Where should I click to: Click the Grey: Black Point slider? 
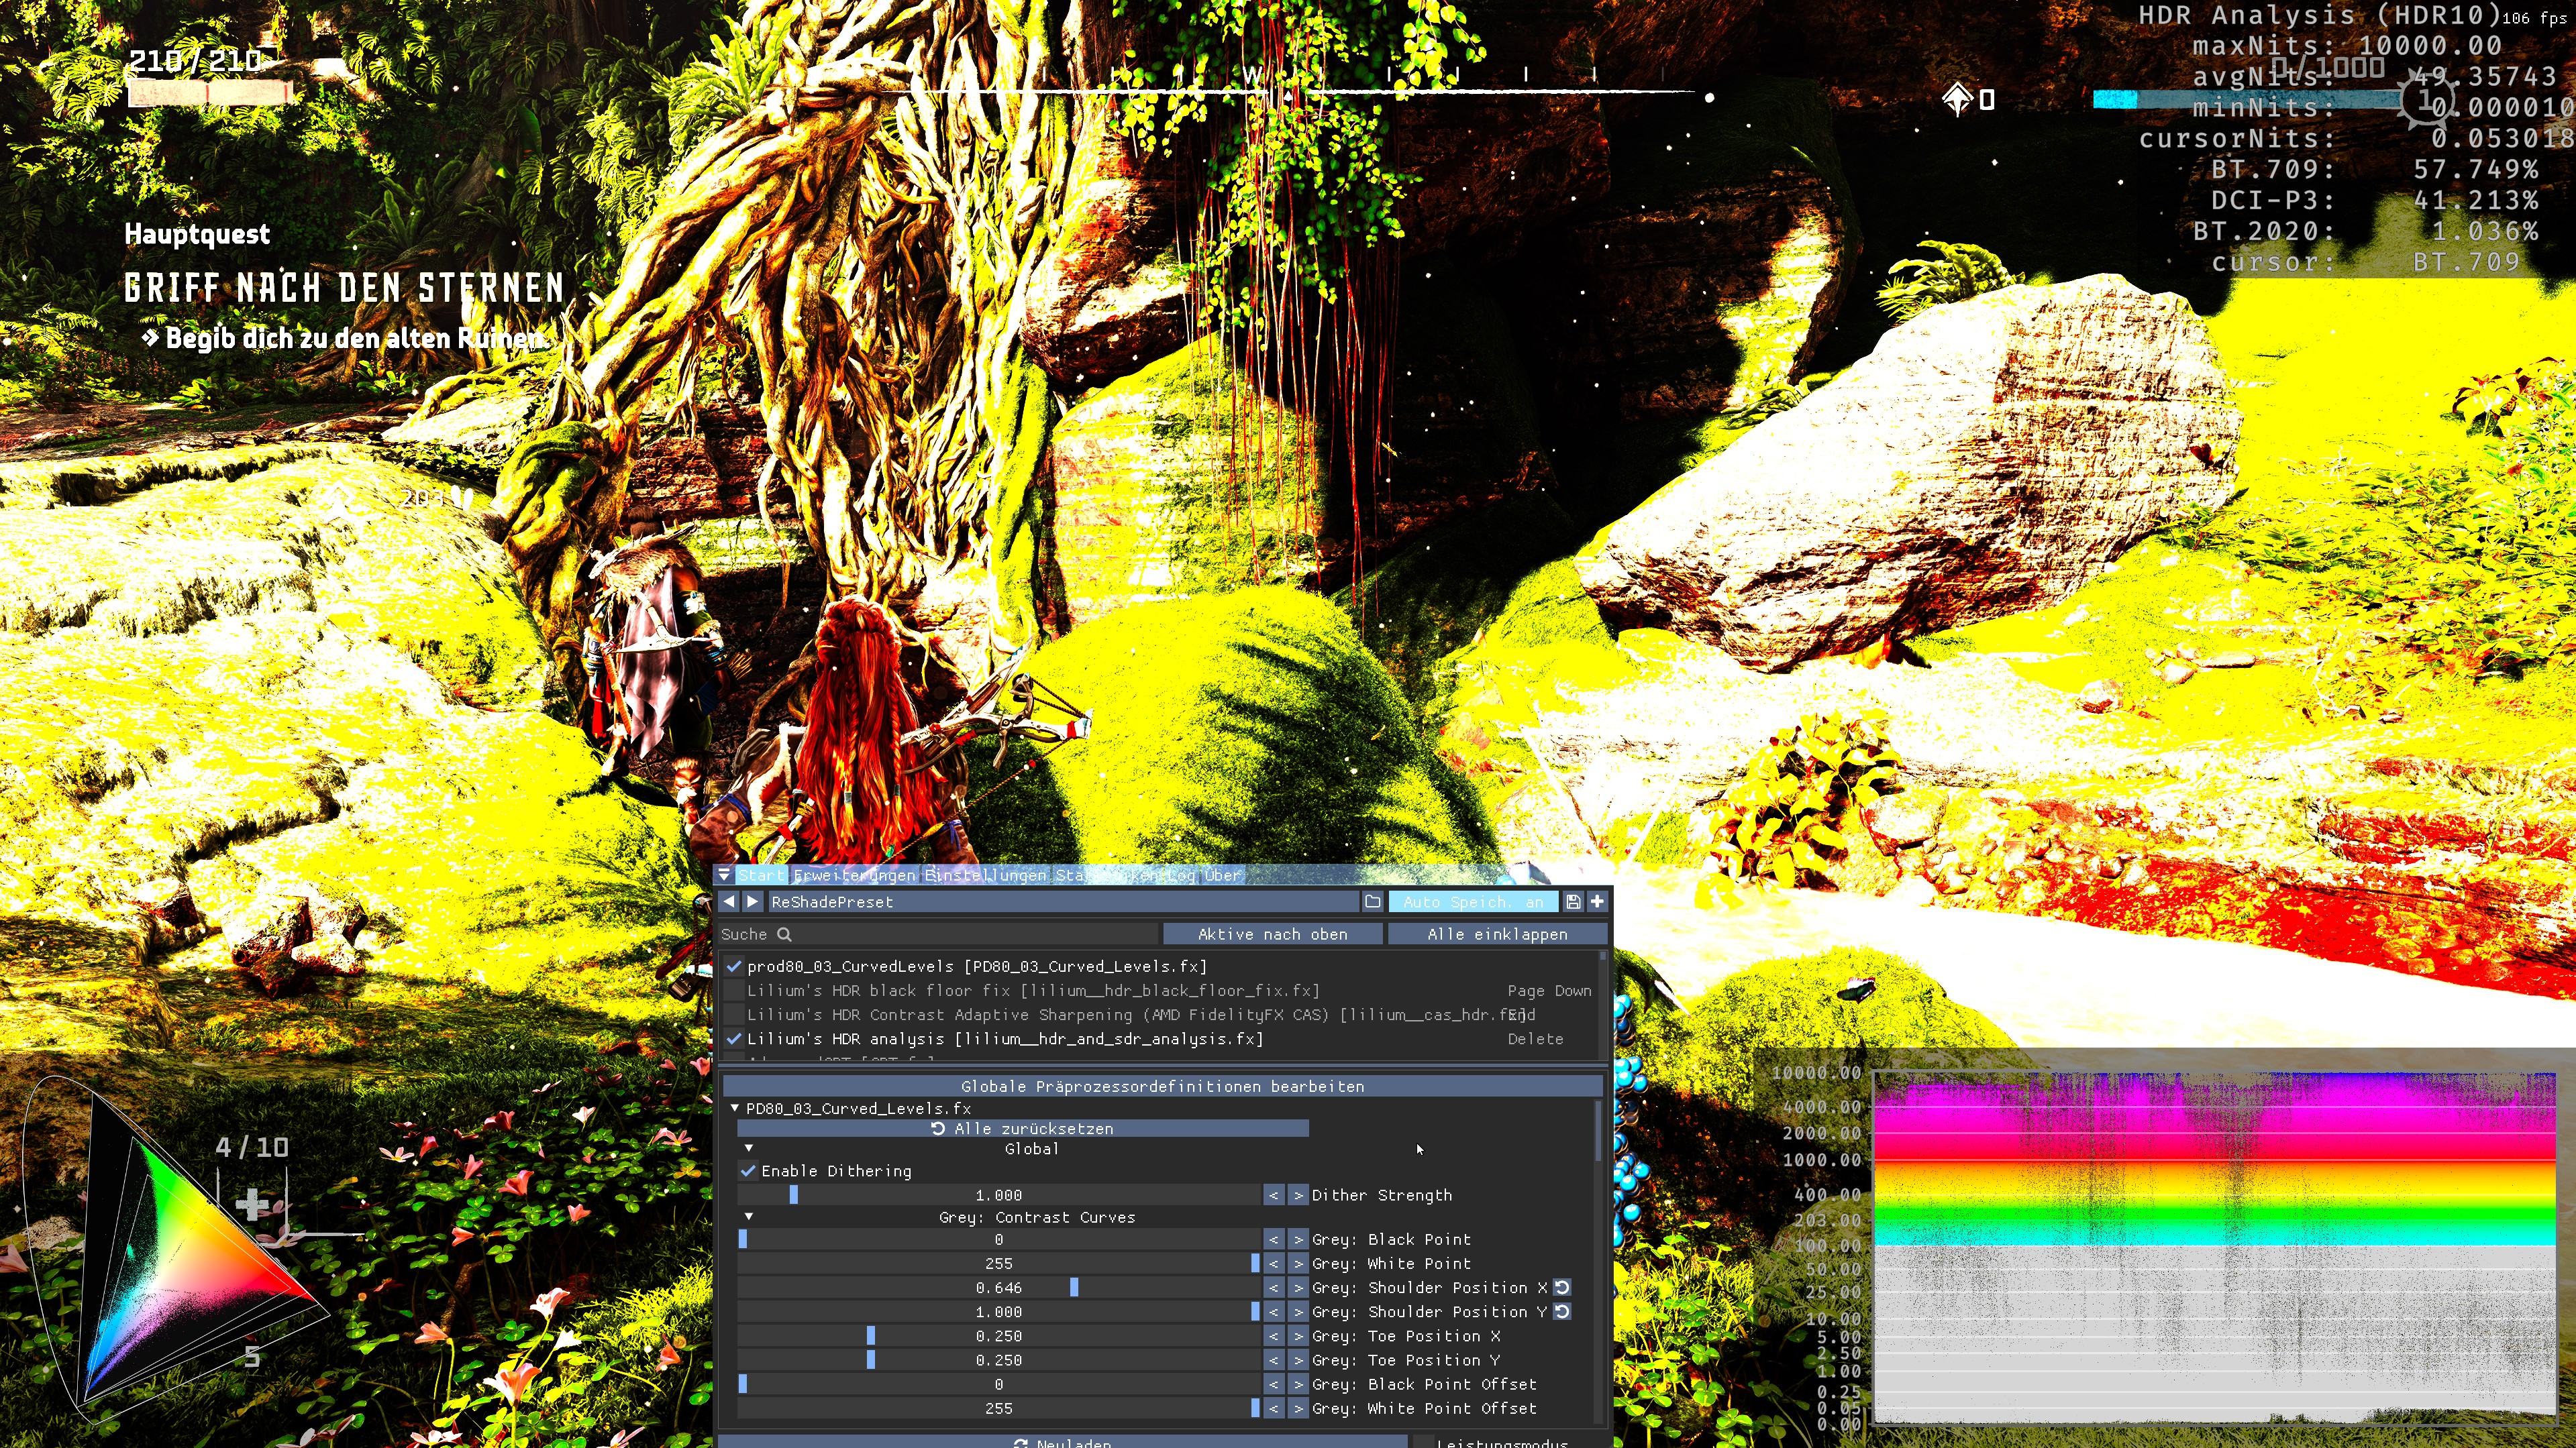click(998, 1239)
